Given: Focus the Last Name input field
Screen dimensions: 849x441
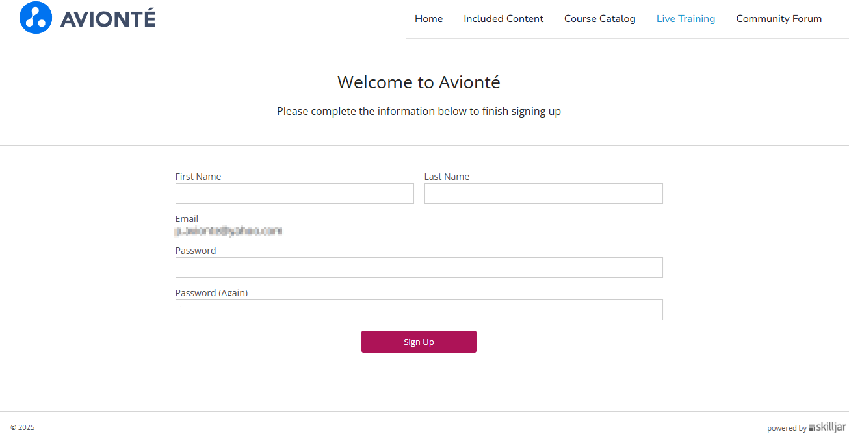Looking at the screenshot, I should [543, 194].
